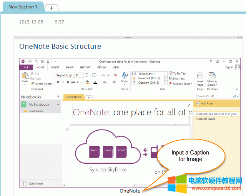
Task: Toggle the To Do Tag checkbox
Action: 170,73
